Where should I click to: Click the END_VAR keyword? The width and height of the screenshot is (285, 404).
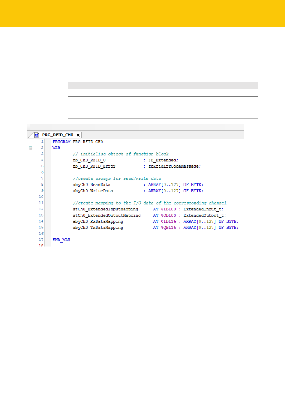[61, 240]
